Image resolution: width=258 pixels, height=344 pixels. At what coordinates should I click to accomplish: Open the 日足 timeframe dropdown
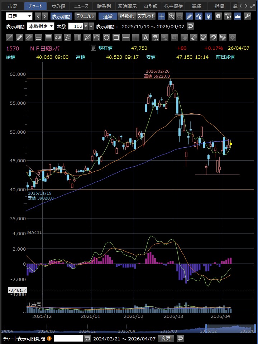click(x=19, y=16)
